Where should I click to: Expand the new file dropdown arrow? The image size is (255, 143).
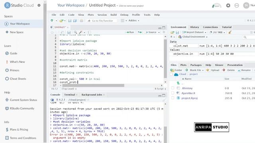tap(56, 21)
